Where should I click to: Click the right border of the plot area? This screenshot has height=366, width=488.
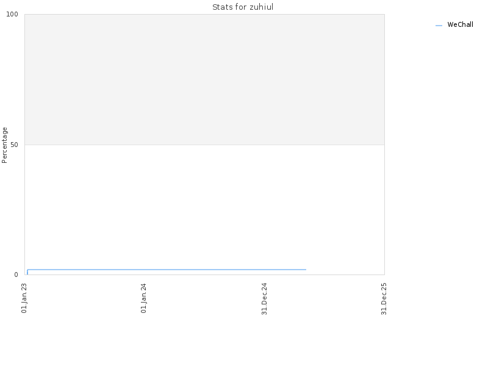tap(384, 145)
